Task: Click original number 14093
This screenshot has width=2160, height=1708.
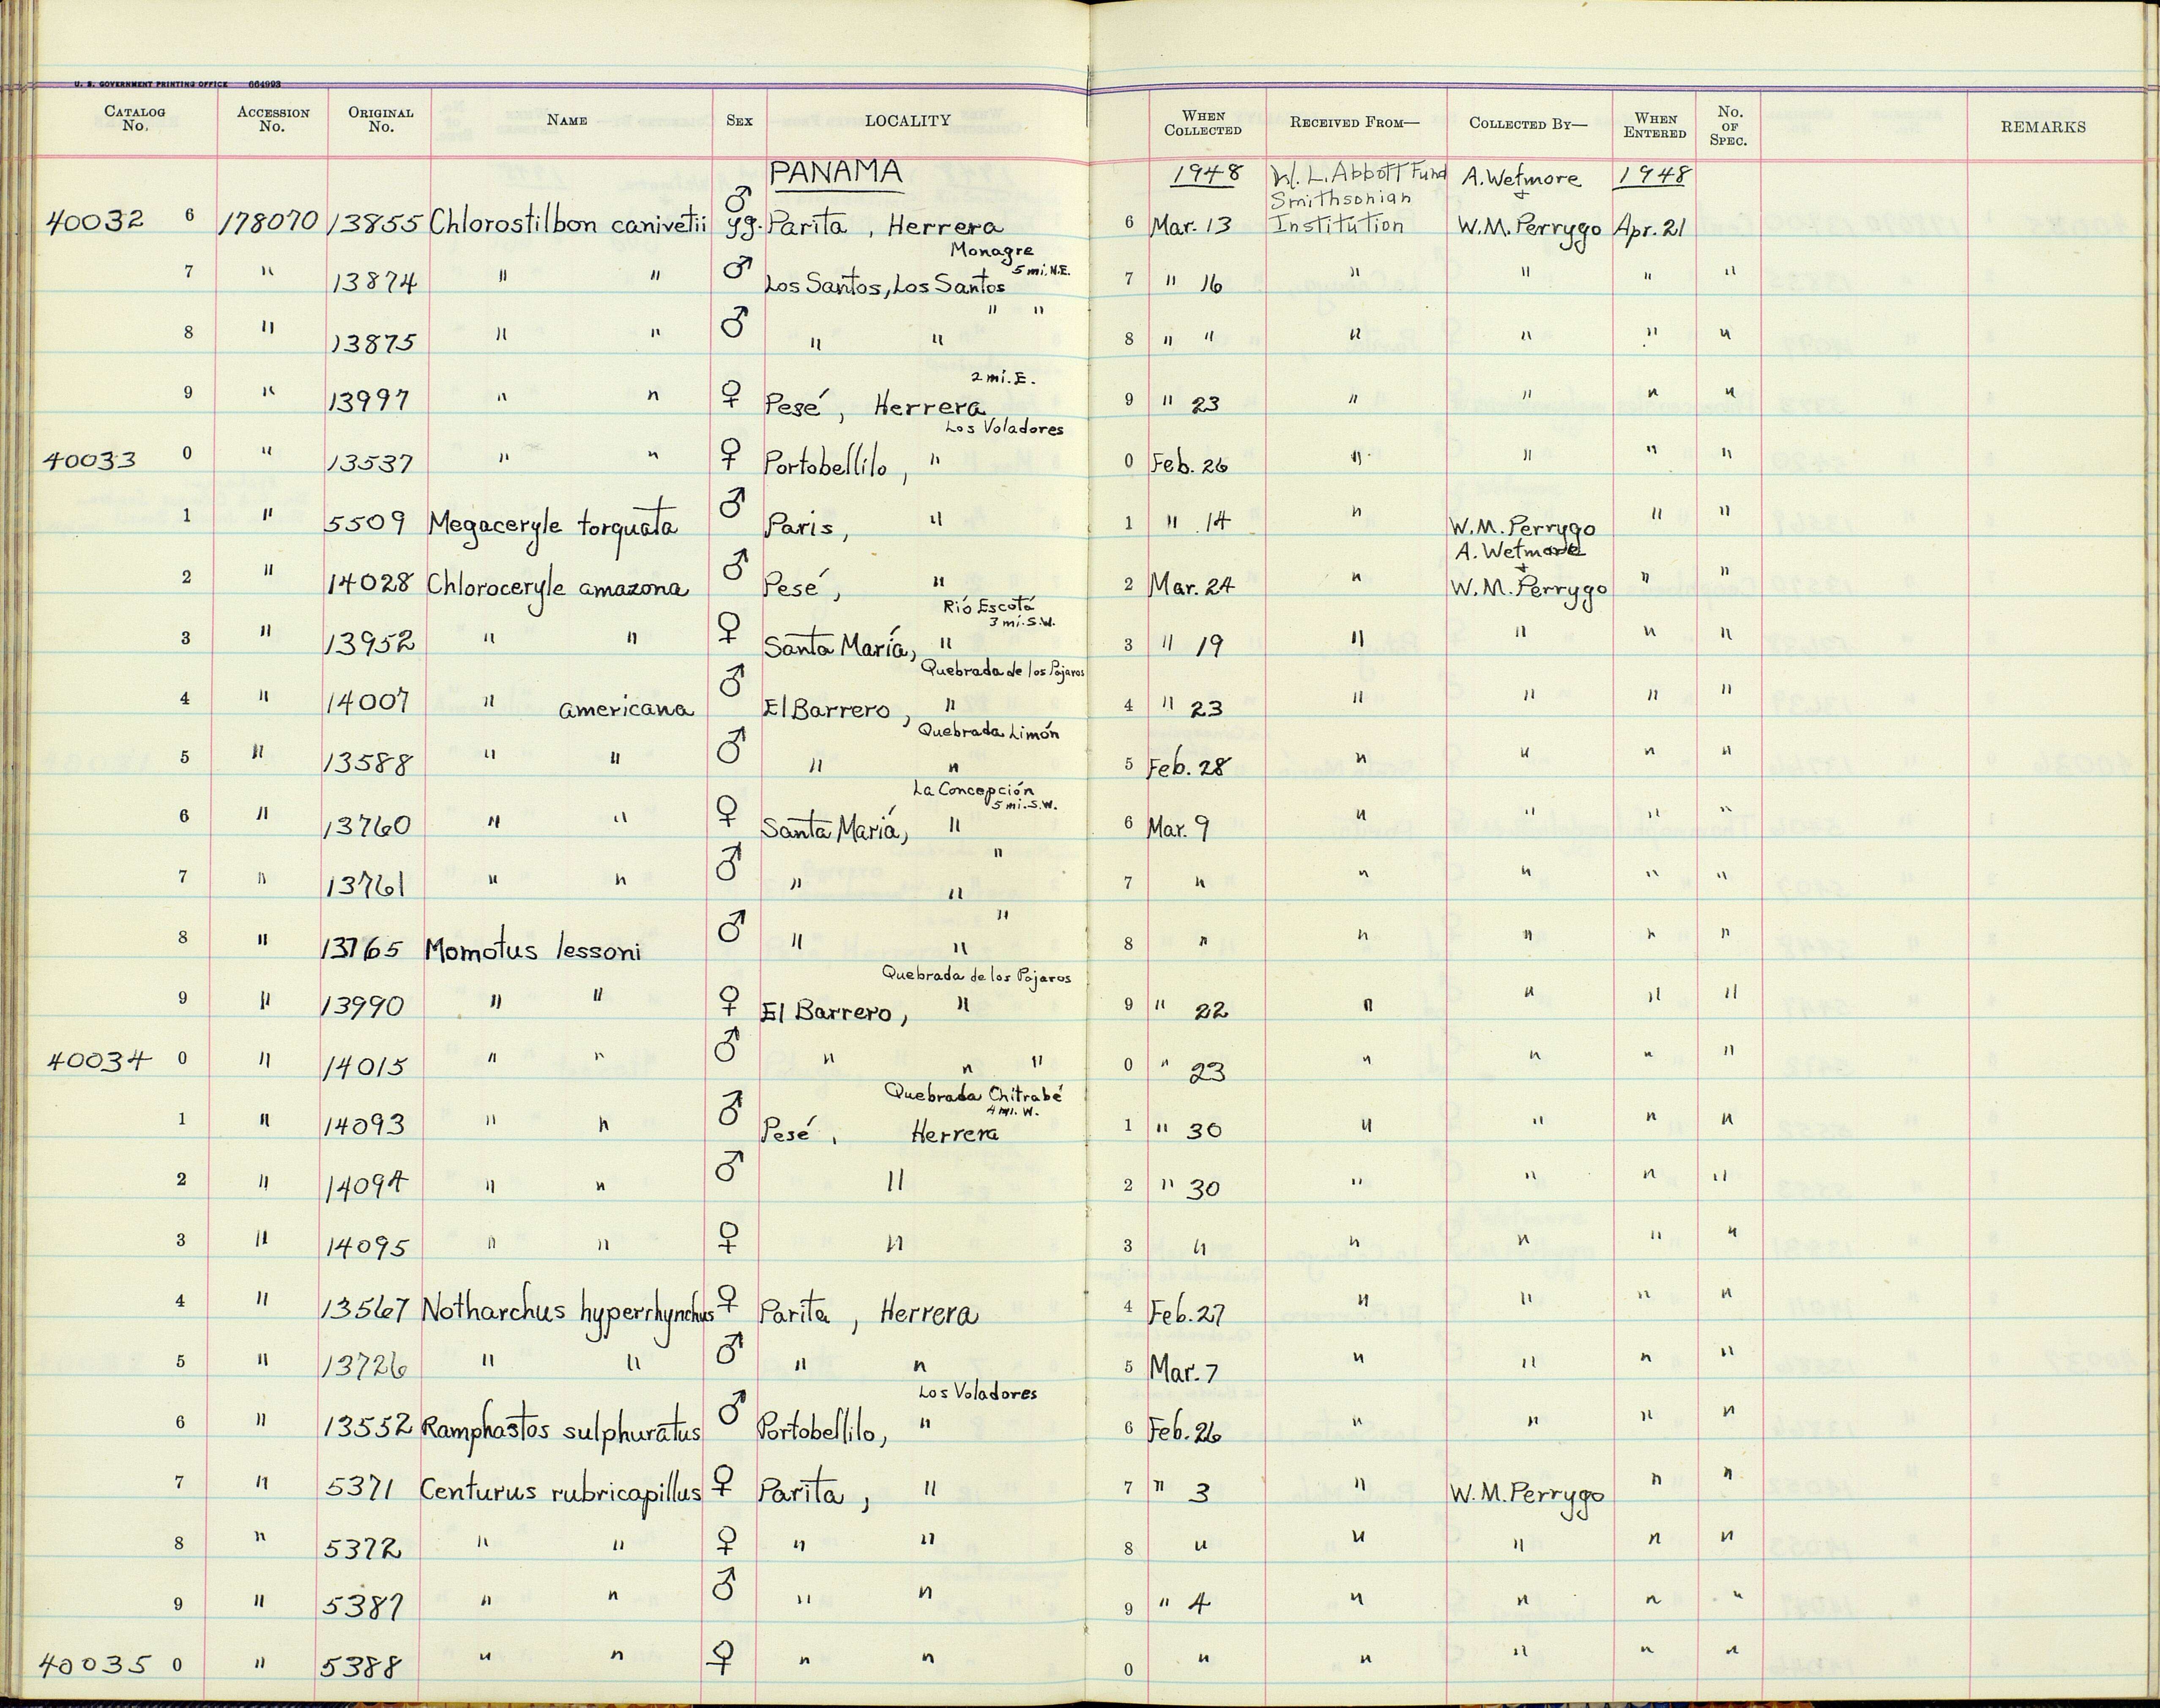Action: click(364, 1126)
